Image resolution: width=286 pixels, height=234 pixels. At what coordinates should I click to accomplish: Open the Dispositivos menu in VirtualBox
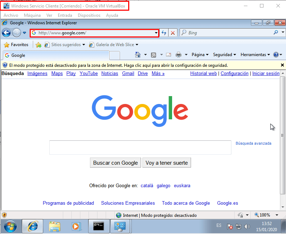[x=89, y=15]
